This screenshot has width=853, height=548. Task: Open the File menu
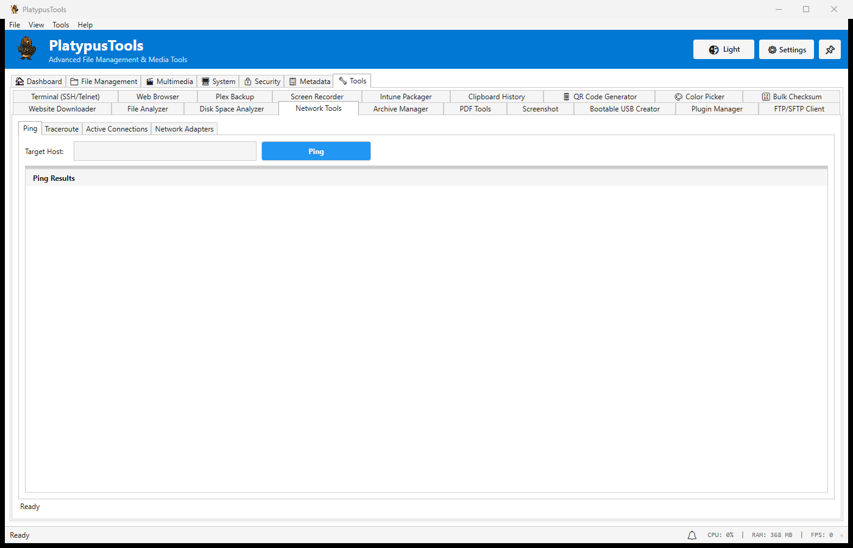pyautogui.click(x=14, y=24)
